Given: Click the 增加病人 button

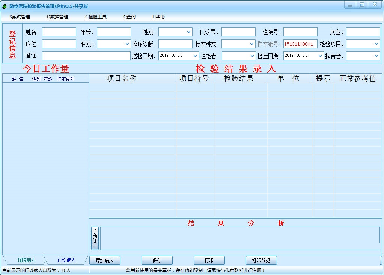Looking at the screenshot, I should 104,260.
